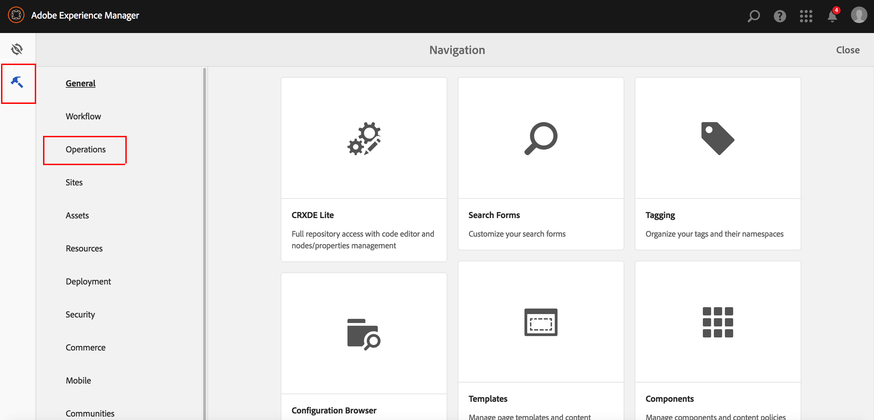Select the compass Navigation rail icon
This screenshot has width=874, height=420.
(x=17, y=49)
